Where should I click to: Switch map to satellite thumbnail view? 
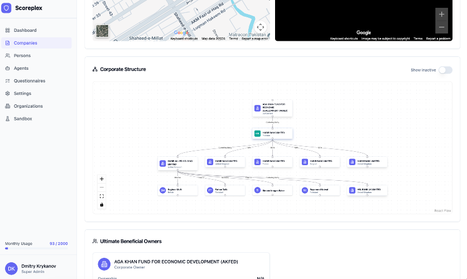[x=102, y=31]
